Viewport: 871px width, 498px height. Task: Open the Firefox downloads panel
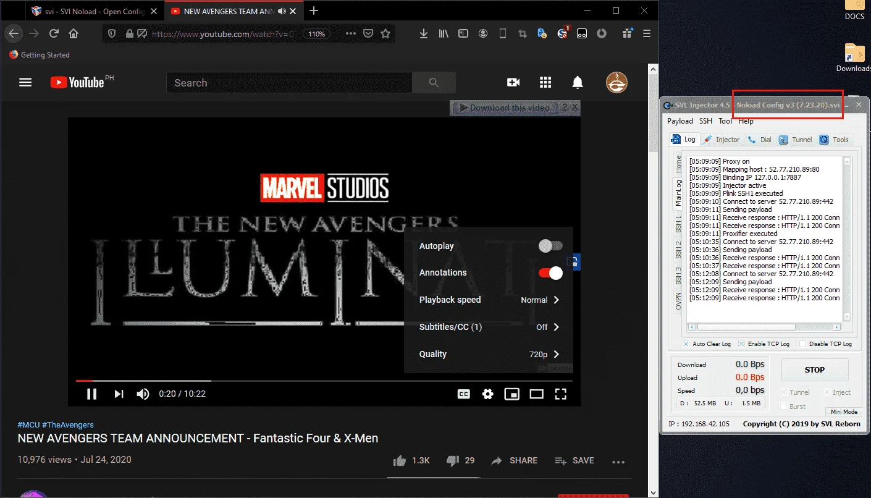[423, 34]
